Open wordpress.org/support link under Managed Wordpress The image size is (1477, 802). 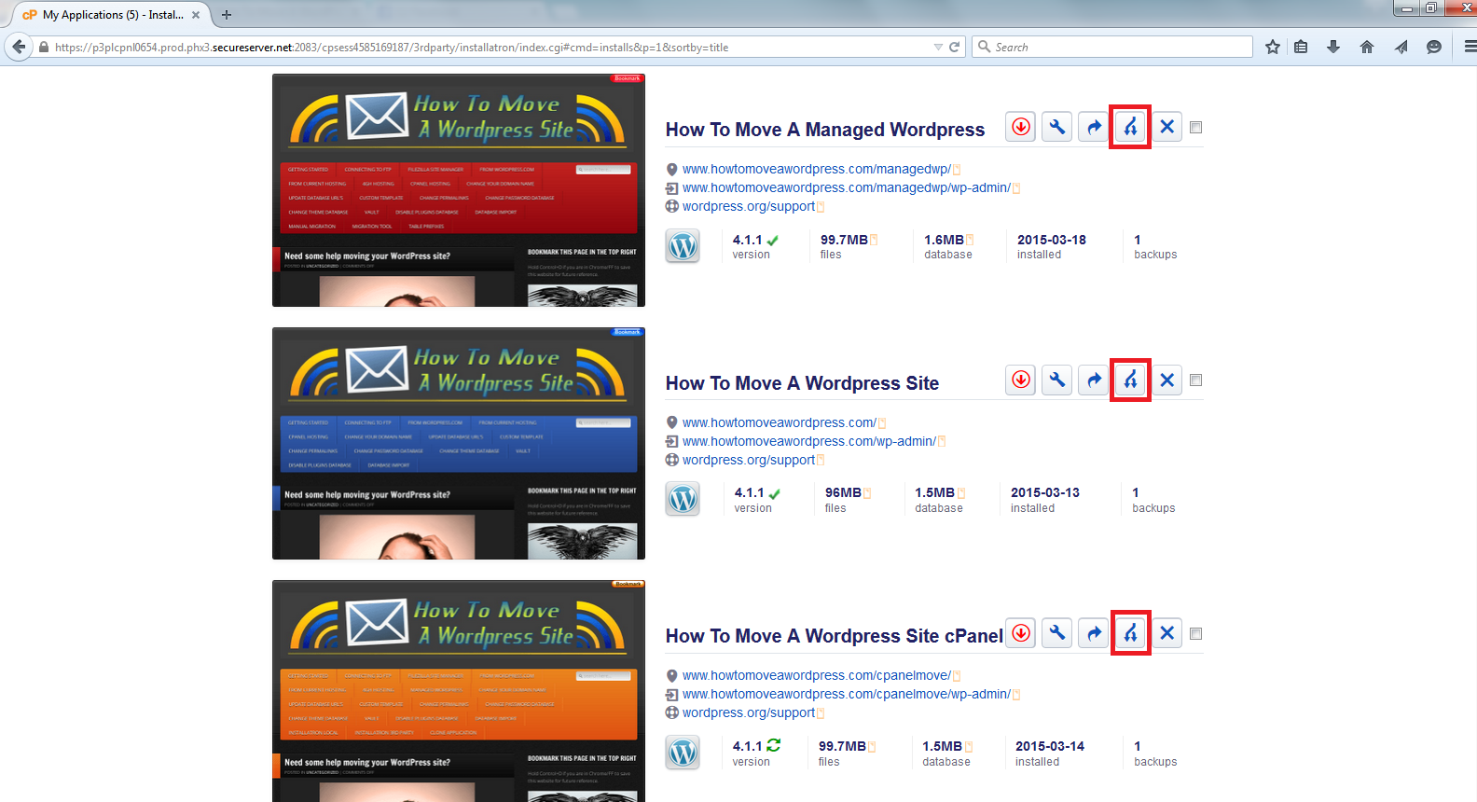click(749, 206)
